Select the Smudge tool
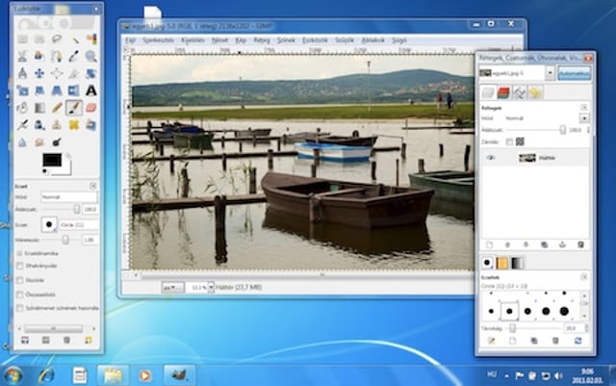Image resolution: width=616 pixels, height=386 pixels. coord(39,142)
